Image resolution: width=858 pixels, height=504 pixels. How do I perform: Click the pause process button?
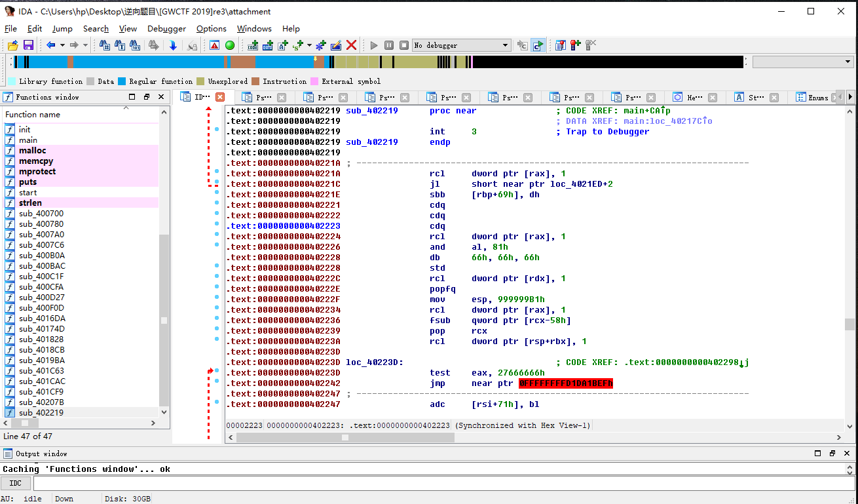[389, 45]
